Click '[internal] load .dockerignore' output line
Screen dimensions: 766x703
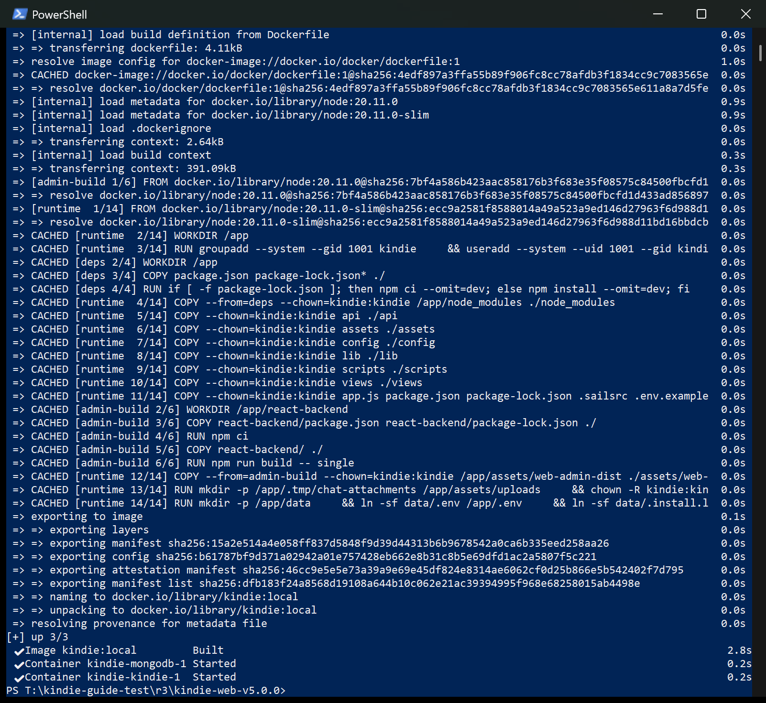click(121, 129)
